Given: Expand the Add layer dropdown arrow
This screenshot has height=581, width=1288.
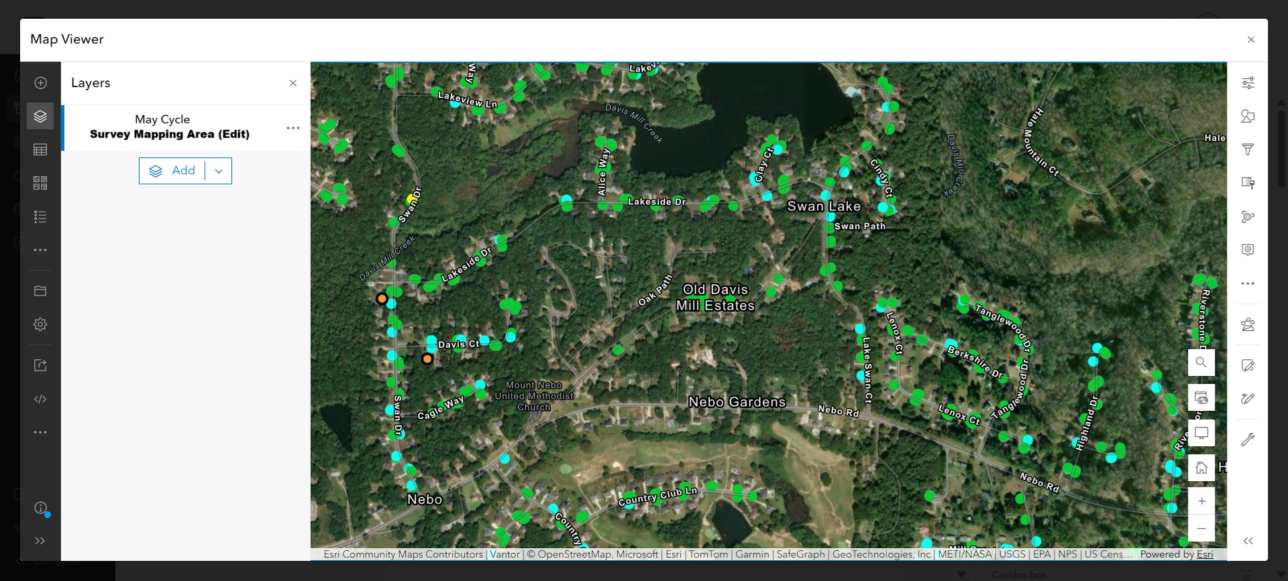Looking at the screenshot, I should (219, 171).
